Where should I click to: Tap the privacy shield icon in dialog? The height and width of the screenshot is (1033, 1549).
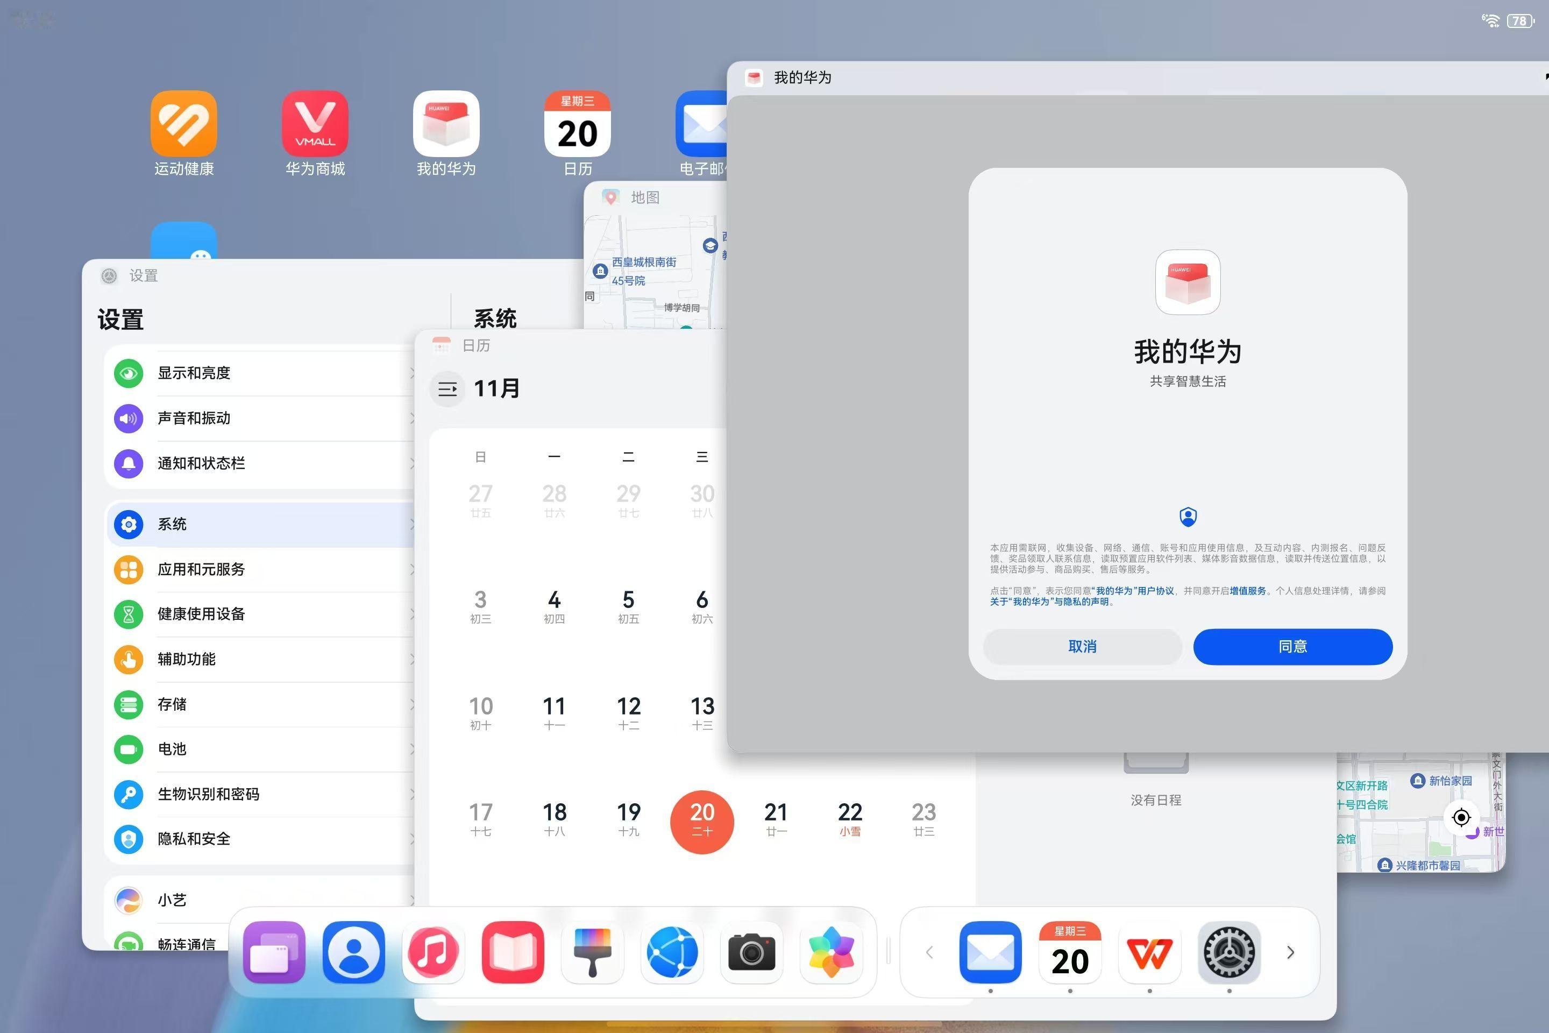(1188, 516)
